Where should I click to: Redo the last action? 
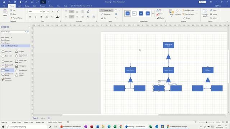15,2
